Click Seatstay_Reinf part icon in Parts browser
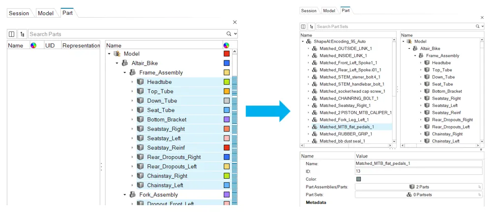 point(141,148)
